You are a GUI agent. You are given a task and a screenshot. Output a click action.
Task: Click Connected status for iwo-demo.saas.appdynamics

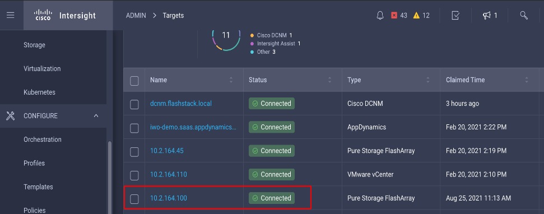click(x=272, y=127)
